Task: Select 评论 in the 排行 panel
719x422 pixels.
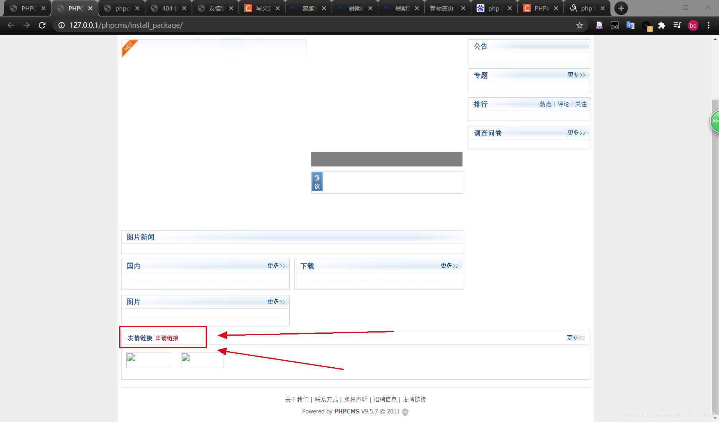Action: [563, 104]
